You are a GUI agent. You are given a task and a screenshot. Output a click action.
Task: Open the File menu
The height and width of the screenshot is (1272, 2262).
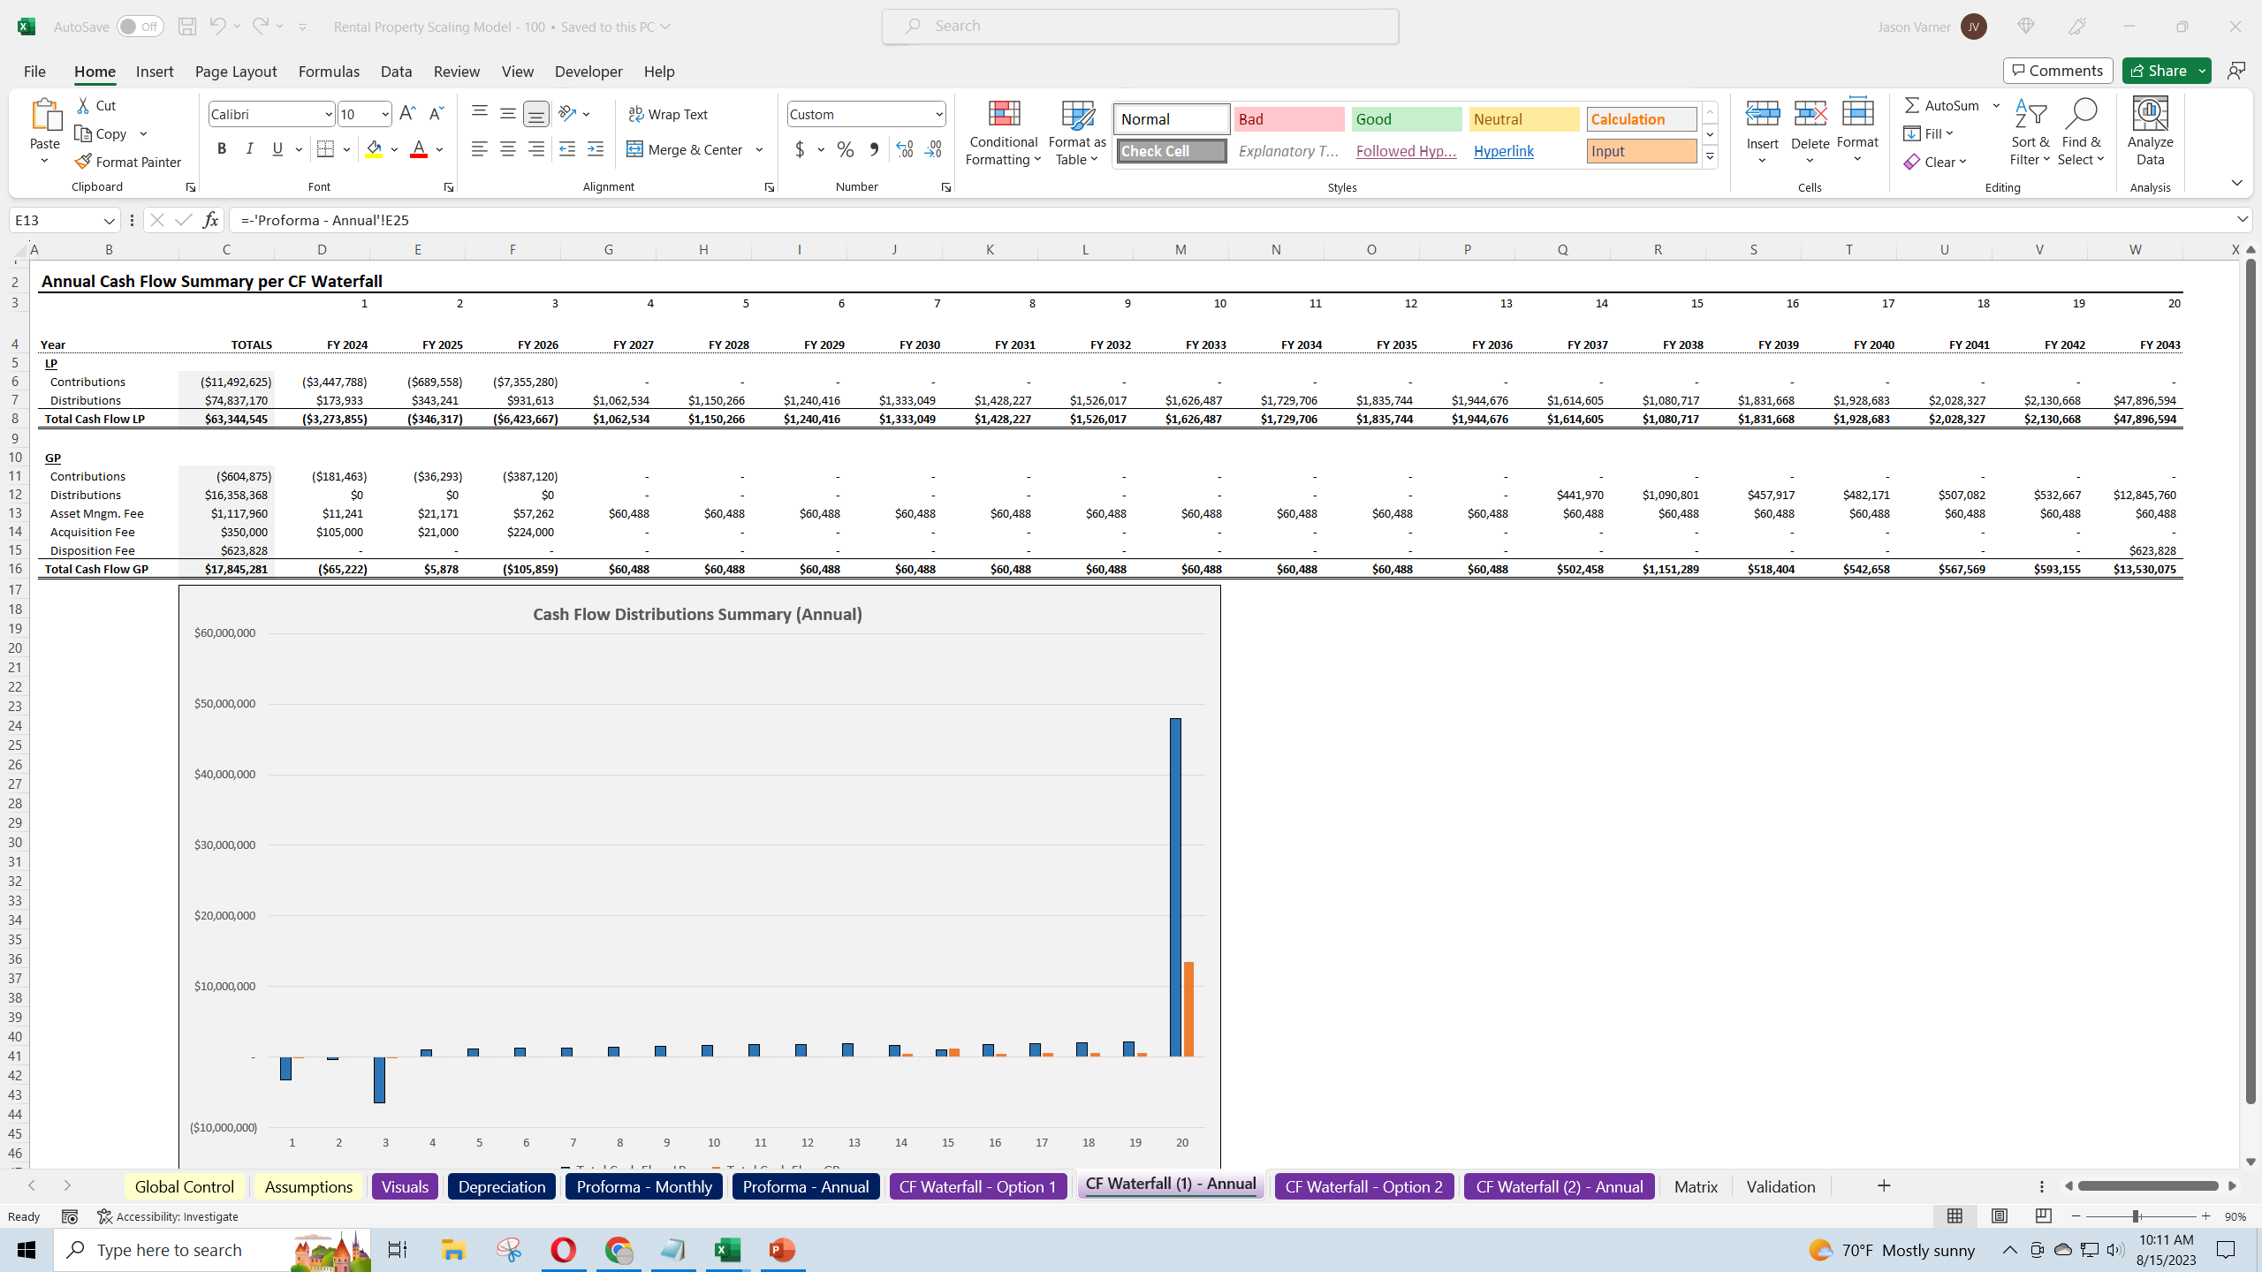tap(34, 71)
